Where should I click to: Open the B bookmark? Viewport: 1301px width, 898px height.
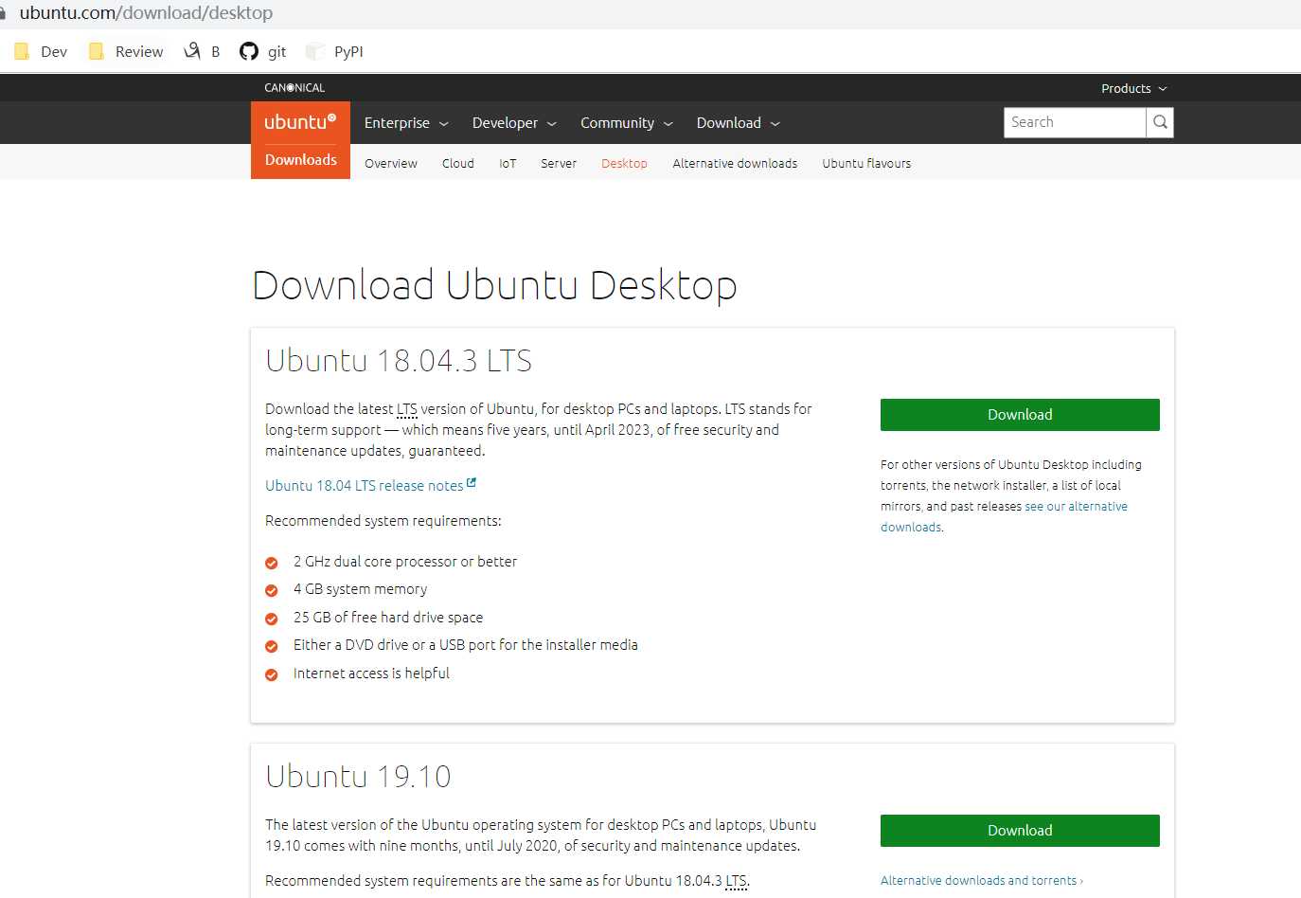click(x=202, y=51)
